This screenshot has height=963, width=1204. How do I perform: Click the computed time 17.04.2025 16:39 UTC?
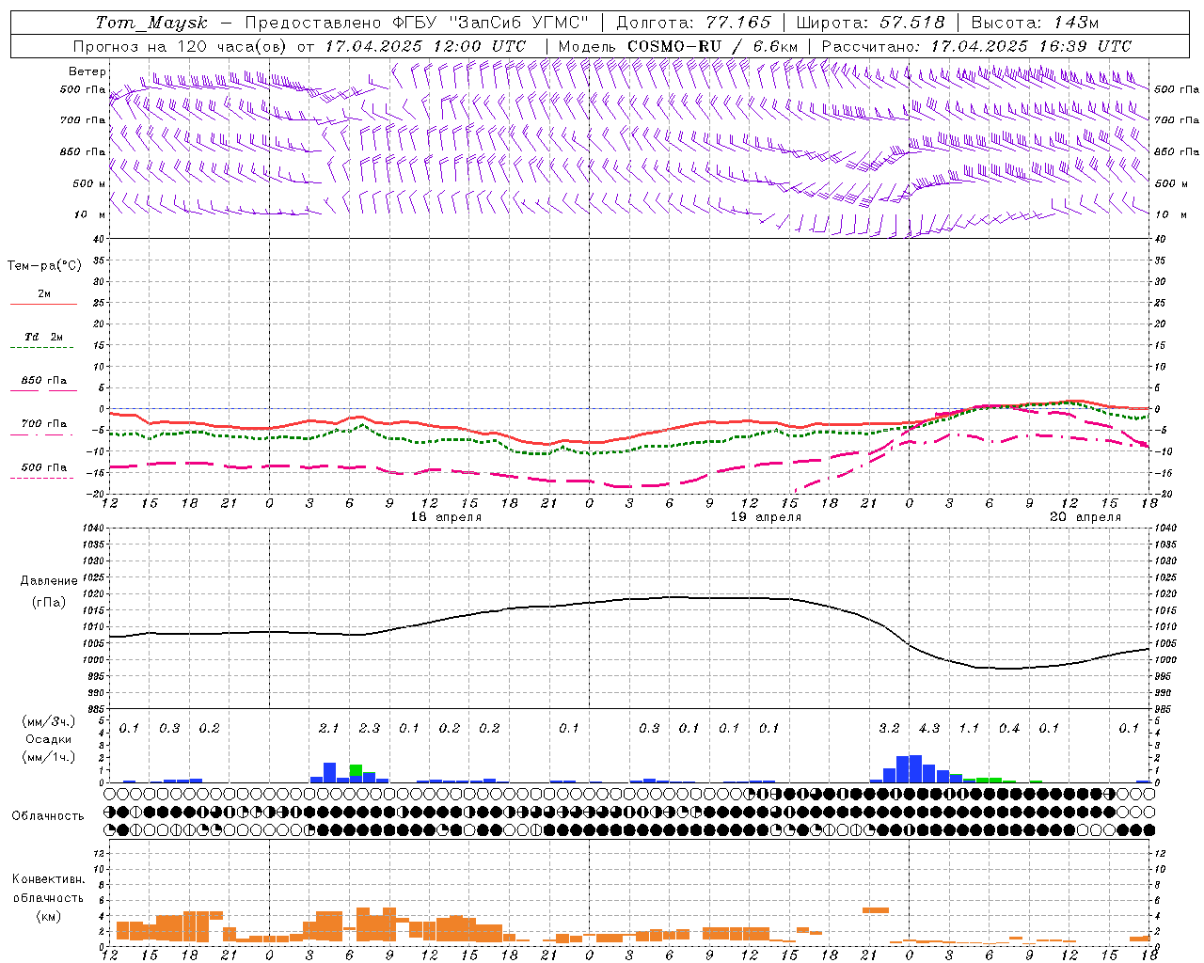(1031, 46)
